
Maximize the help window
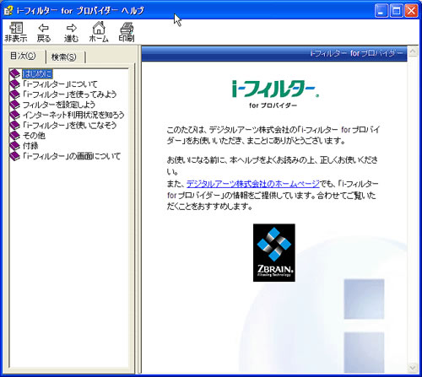point(397,11)
